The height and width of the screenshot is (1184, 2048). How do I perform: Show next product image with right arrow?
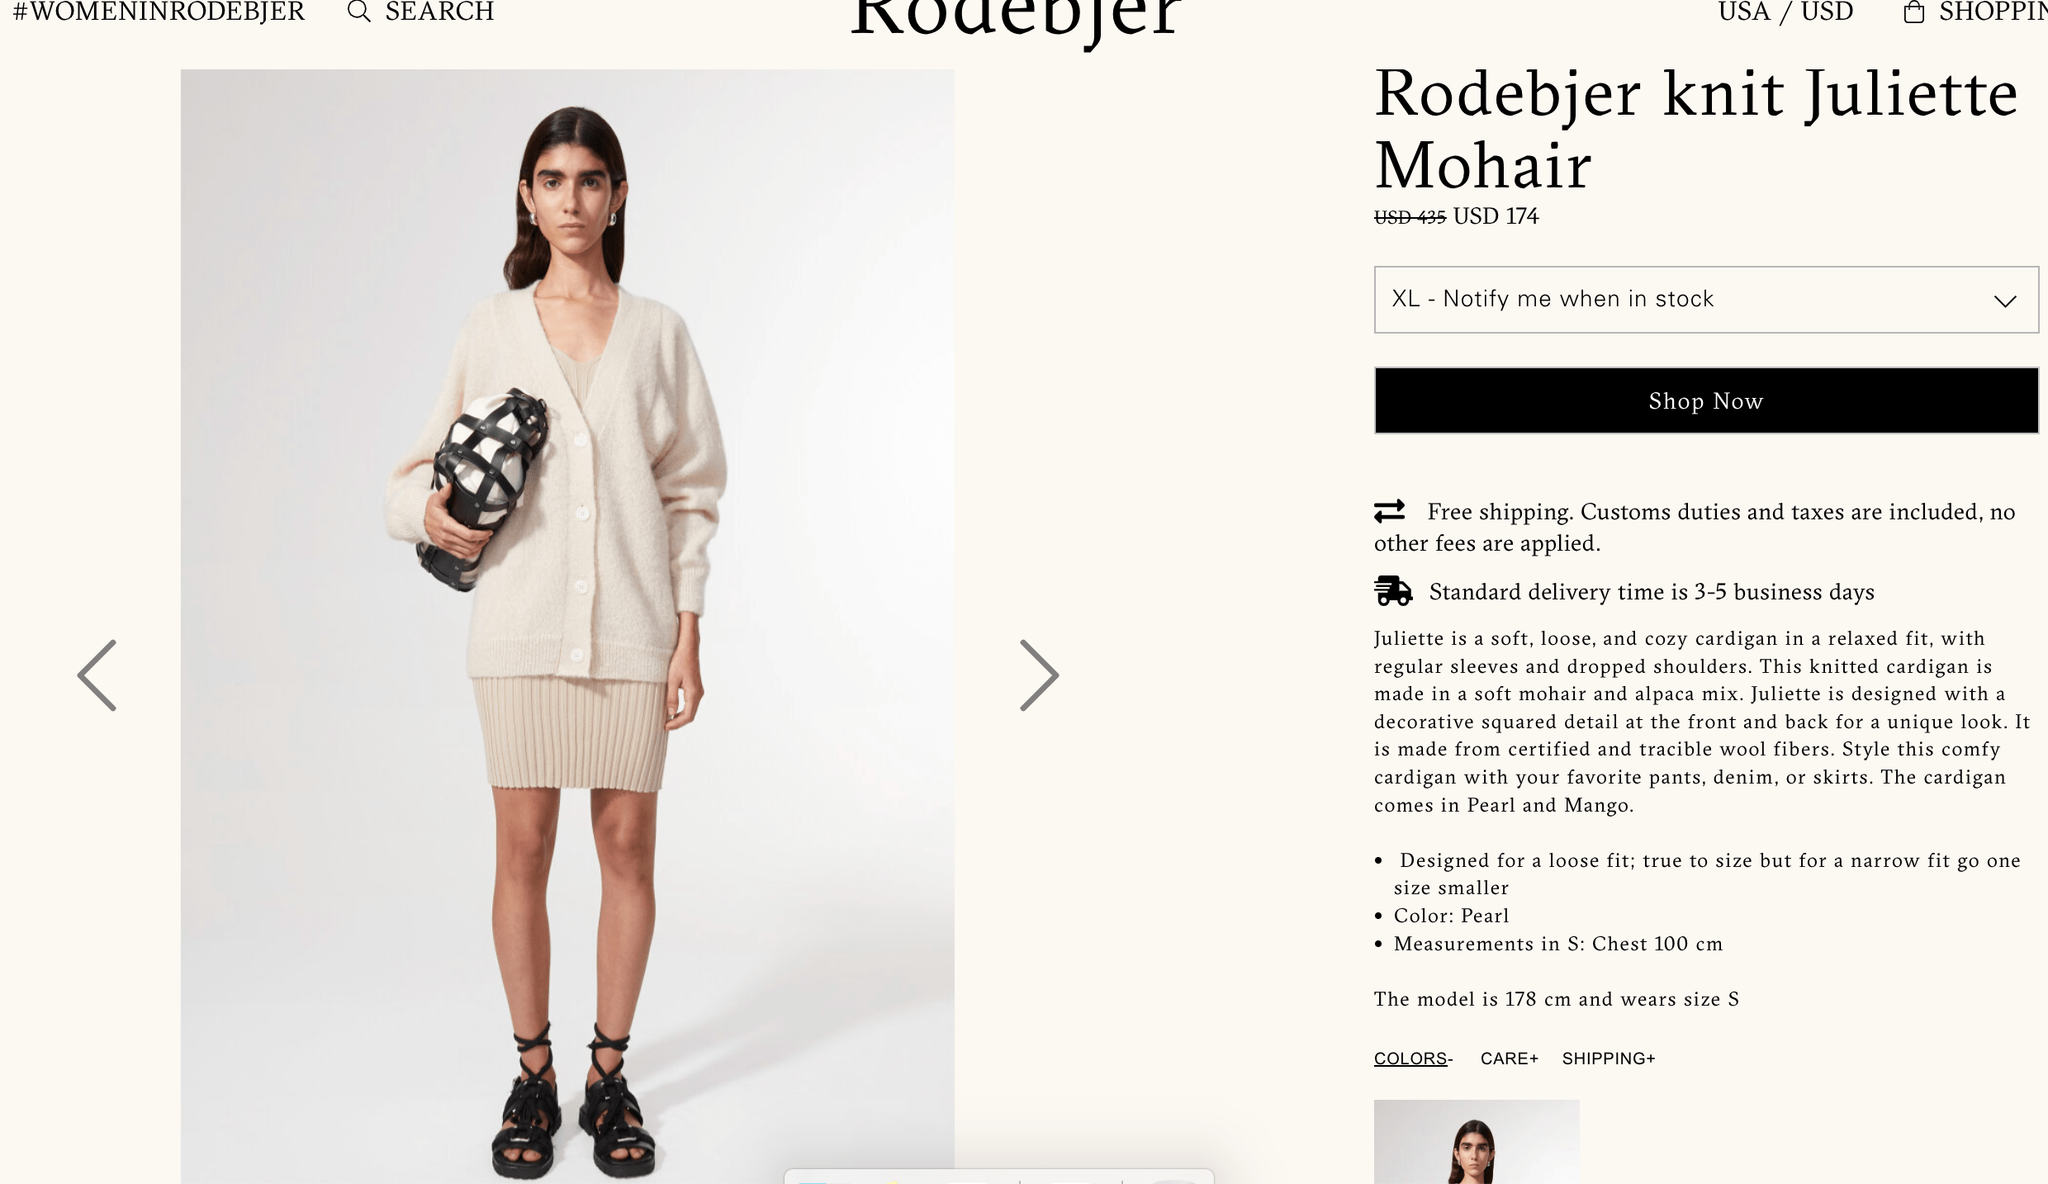tap(1039, 675)
